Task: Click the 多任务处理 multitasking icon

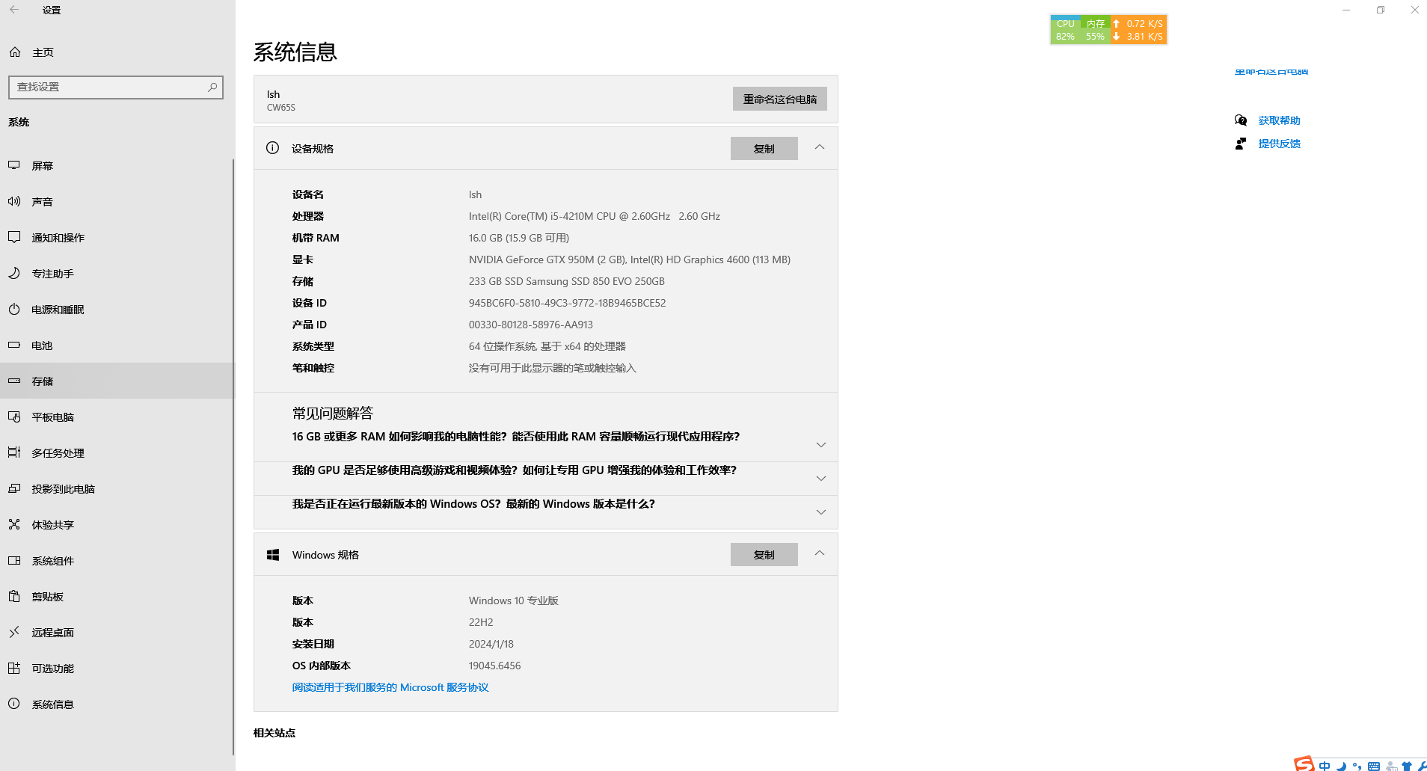Action: click(14, 452)
